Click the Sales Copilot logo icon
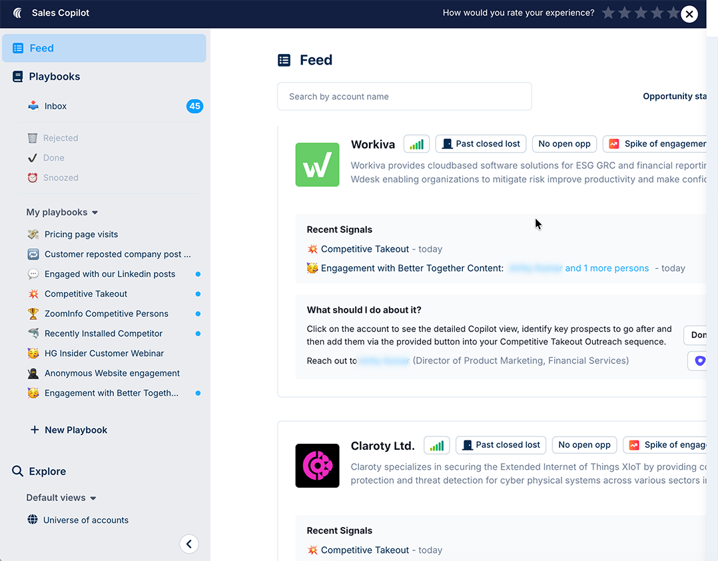This screenshot has height=561, width=718. (x=17, y=13)
